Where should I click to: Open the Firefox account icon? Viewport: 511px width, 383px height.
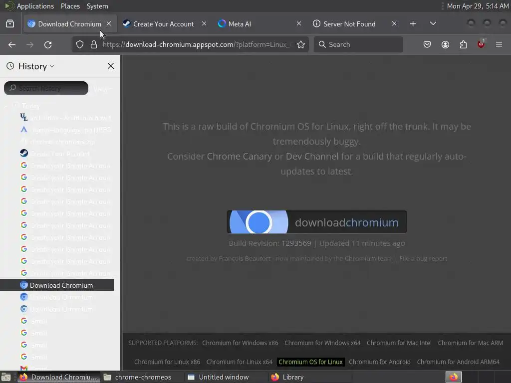point(445,44)
